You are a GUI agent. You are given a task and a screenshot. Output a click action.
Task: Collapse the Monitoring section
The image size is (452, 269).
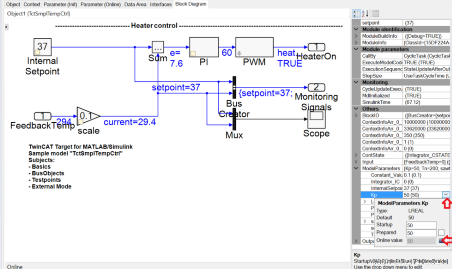[356, 82]
